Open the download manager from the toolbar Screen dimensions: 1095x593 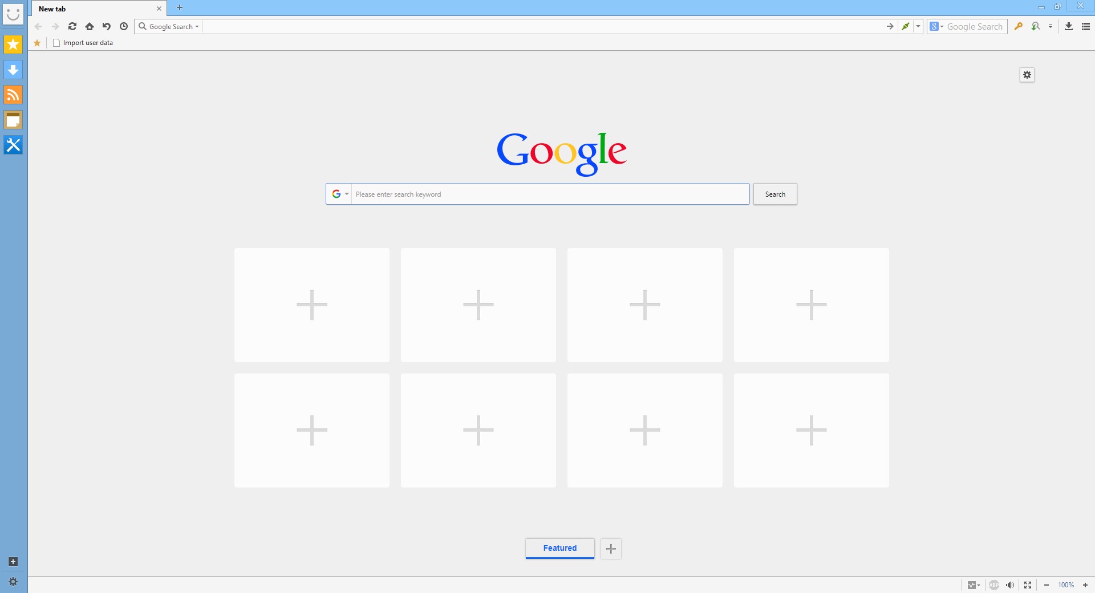1069,26
